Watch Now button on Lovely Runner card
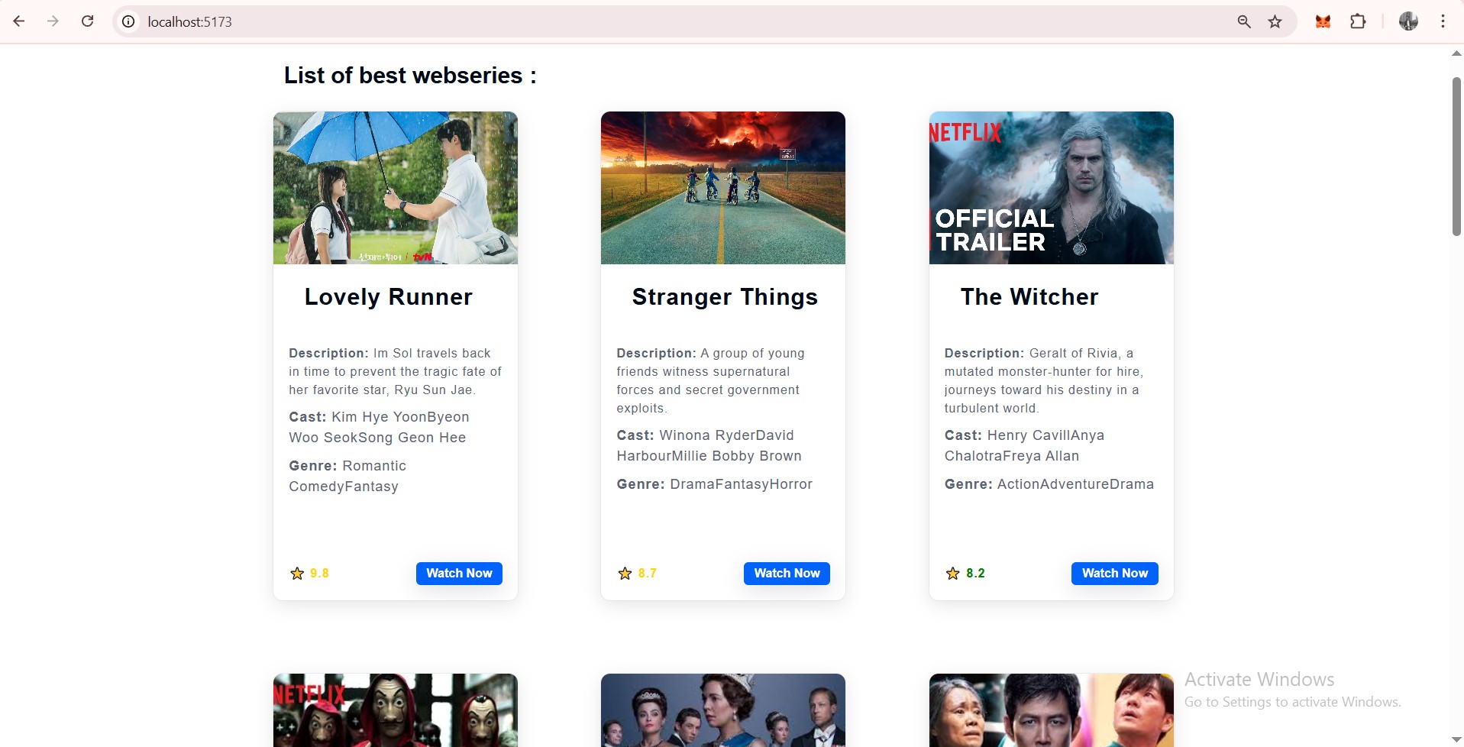This screenshot has height=747, width=1464. coord(459,574)
